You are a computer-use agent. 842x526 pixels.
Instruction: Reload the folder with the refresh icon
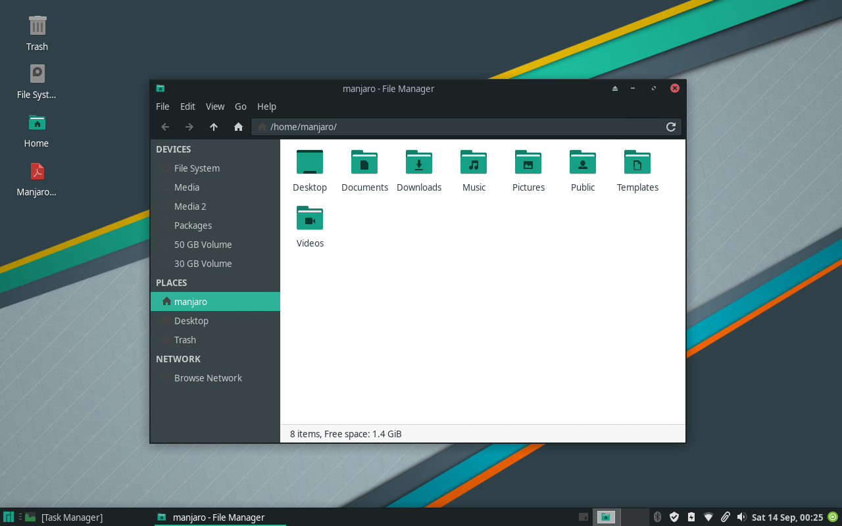point(671,126)
